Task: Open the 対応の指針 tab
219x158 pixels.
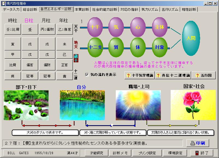Action: point(129,9)
